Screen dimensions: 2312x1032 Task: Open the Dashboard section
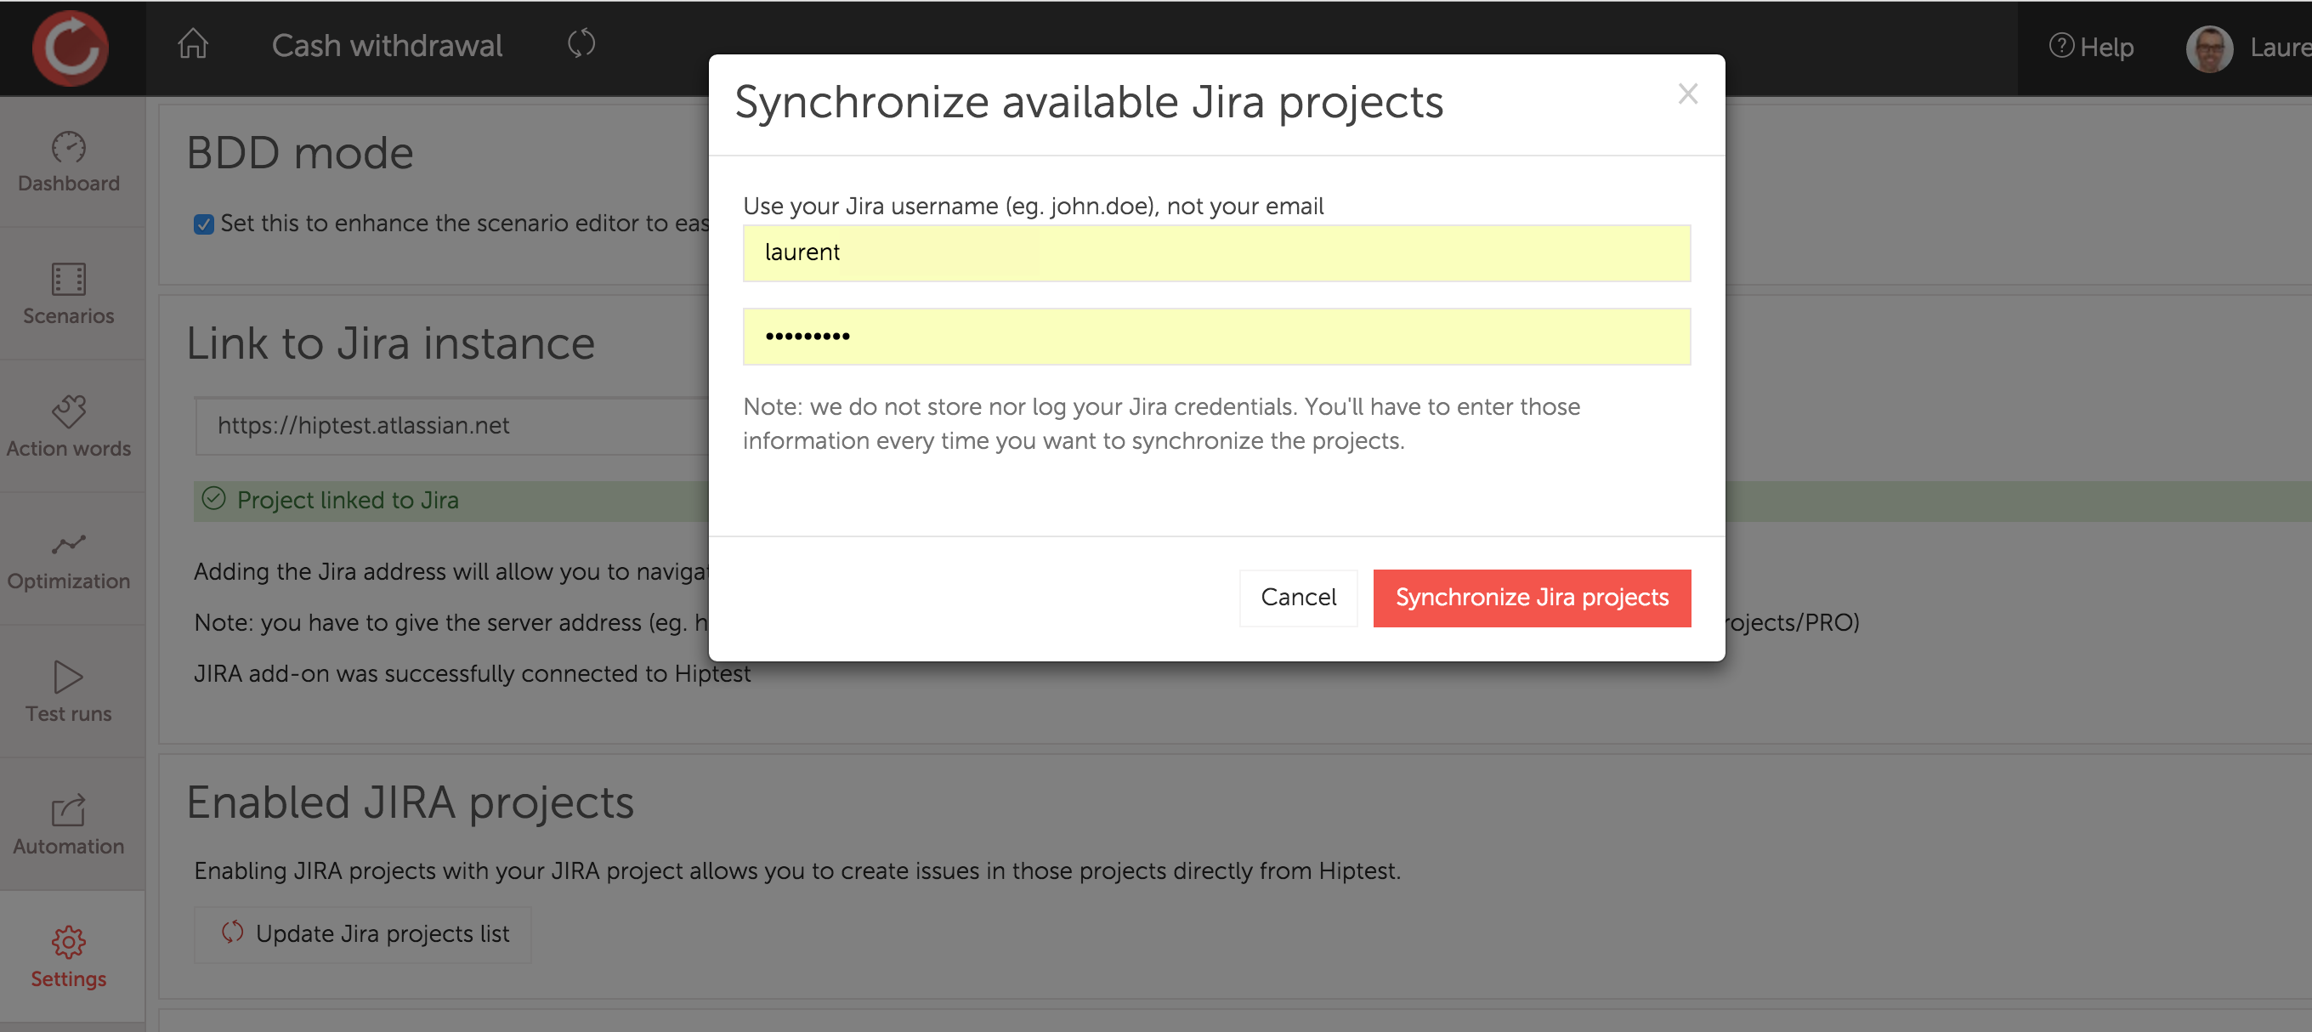click(69, 162)
